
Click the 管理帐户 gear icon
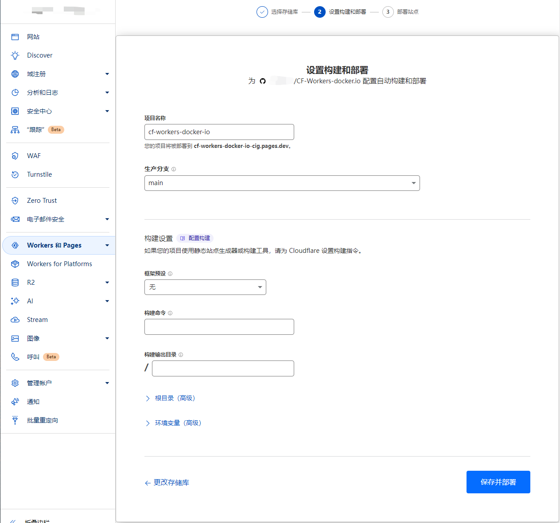15,383
